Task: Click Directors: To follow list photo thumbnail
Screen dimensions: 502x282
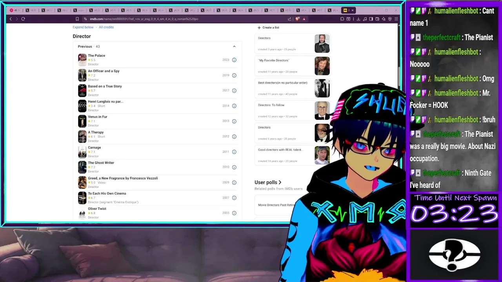Action: [322, 110]
